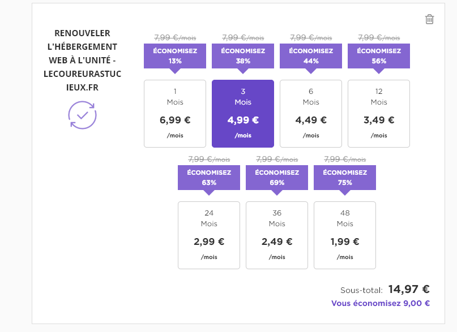Screen dimensions: 457x332
Task: Click the crossed-out 7,99 € price above 48 Mois
Action: click(x=345, y=159)
